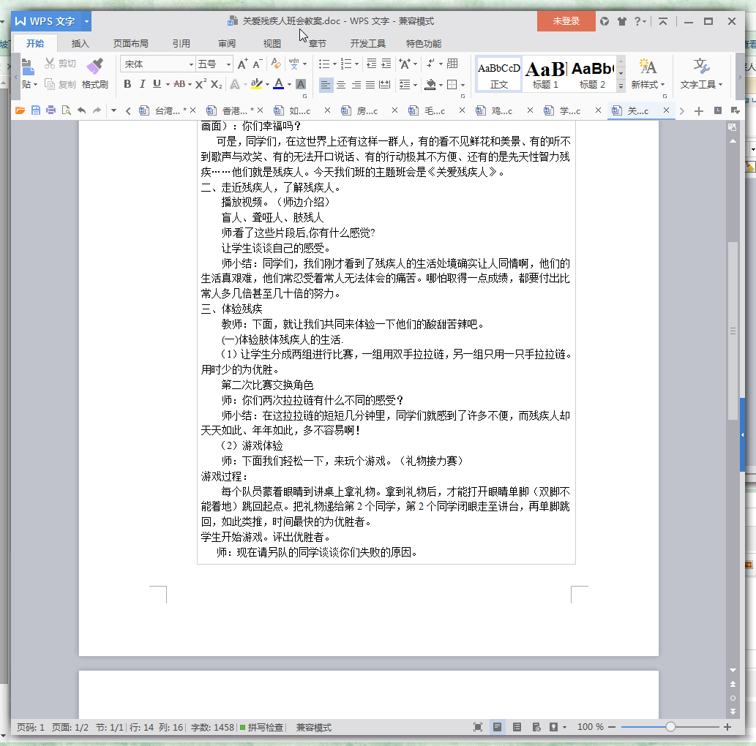
Task: Click the zoom slider handle
Action: point(670,727)
